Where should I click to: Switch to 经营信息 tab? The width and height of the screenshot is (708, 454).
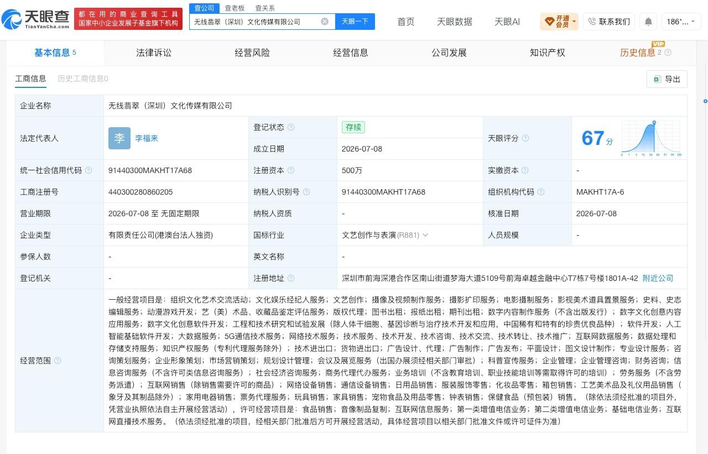pos(351,53)
